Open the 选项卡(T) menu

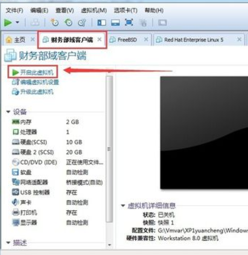(x=126, y=11)
